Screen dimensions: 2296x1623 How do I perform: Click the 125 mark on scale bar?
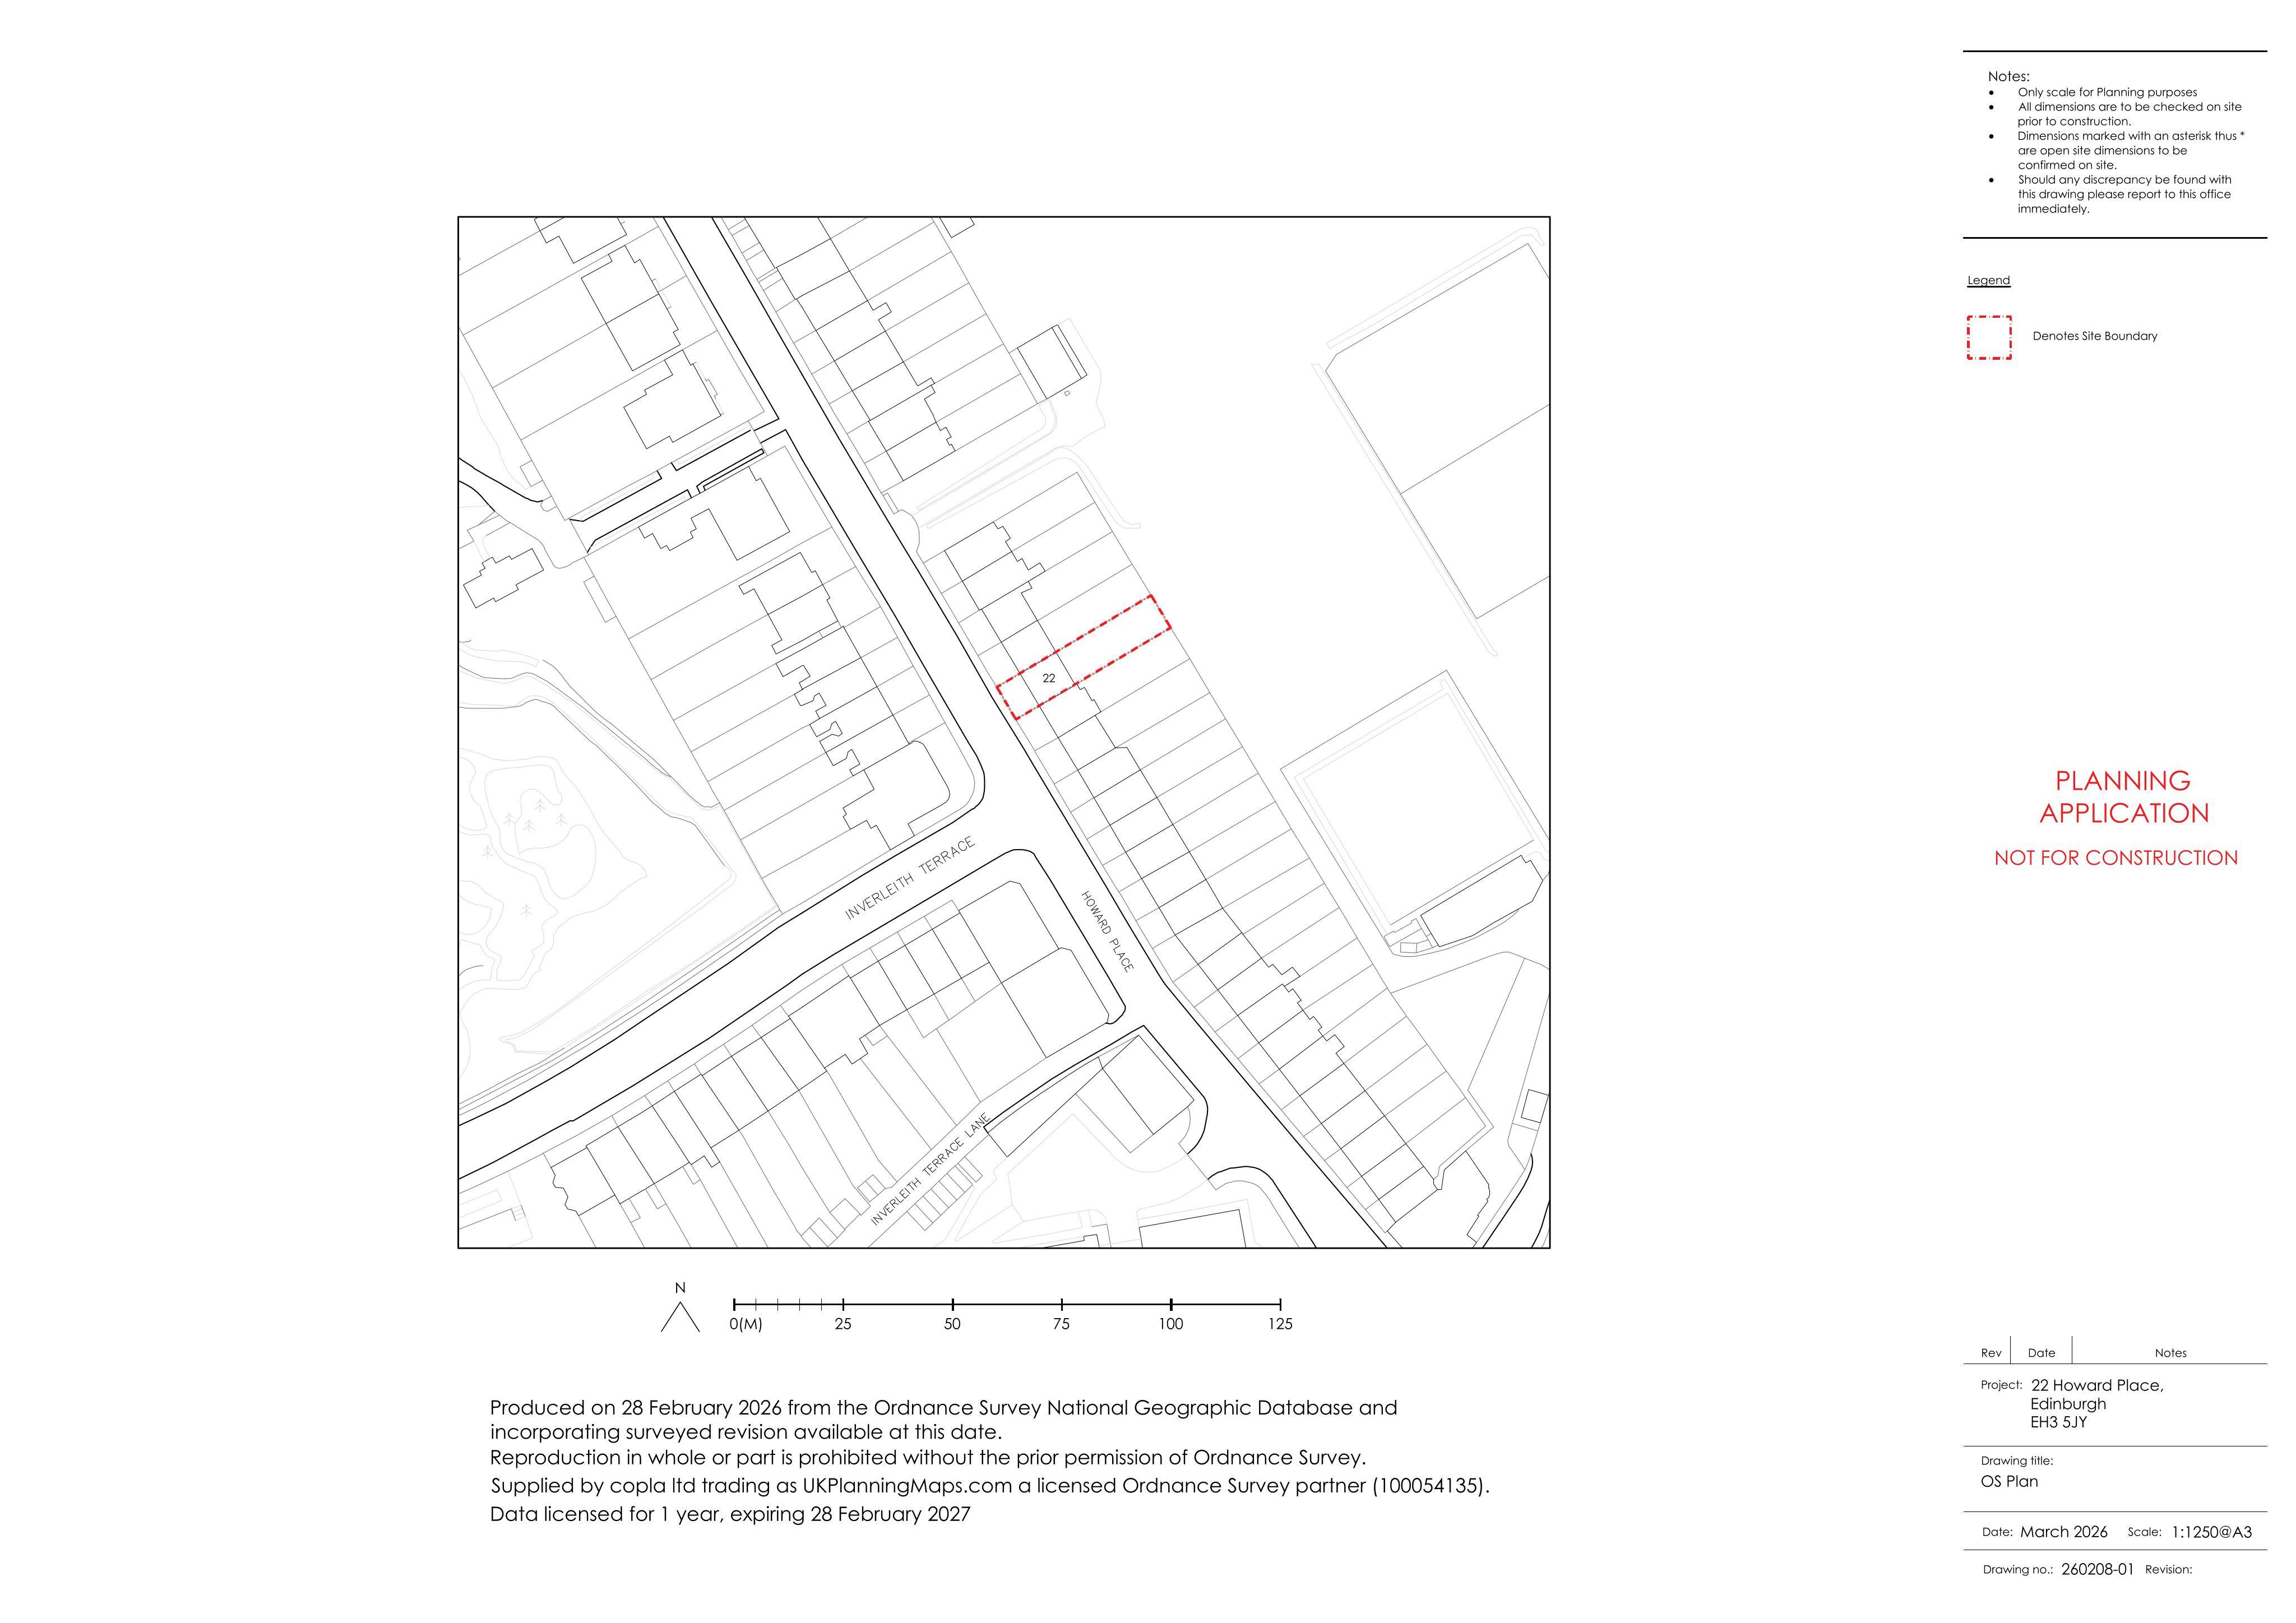click(1280, 1324)
